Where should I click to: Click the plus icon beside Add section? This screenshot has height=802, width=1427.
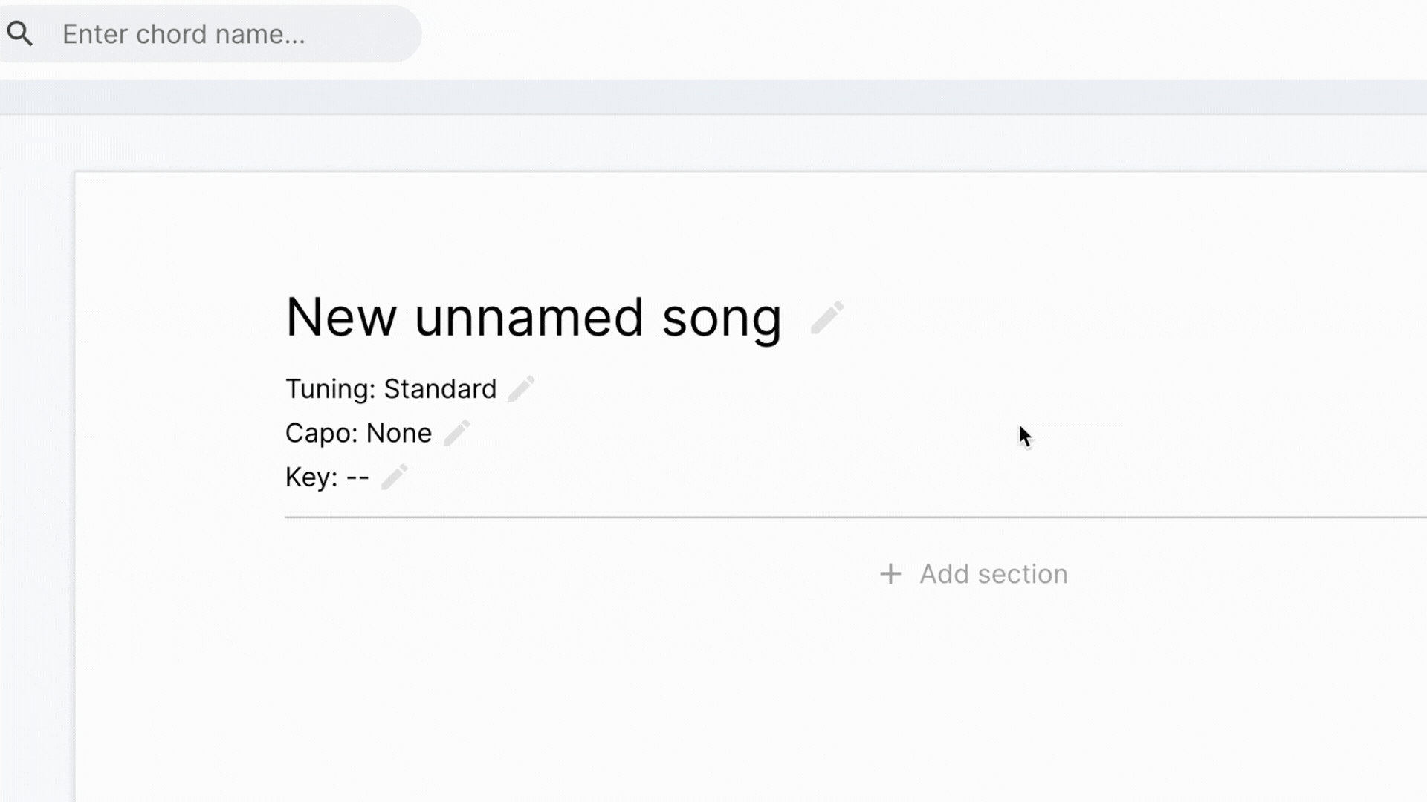890,574
